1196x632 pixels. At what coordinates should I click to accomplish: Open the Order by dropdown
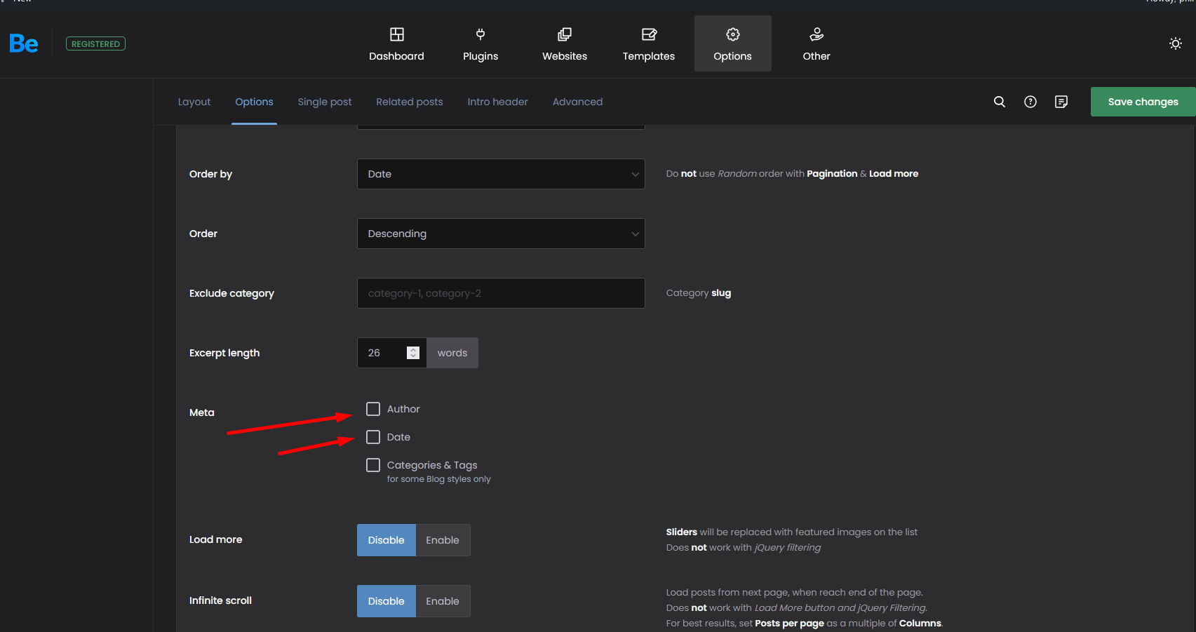tap(501, 174)
